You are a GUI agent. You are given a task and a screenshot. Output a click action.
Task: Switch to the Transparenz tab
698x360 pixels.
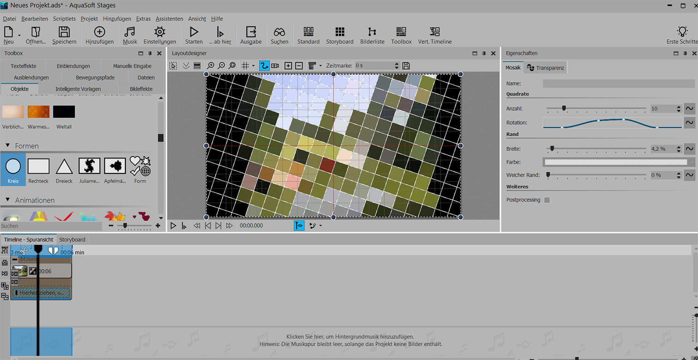[x=546, y=68]
